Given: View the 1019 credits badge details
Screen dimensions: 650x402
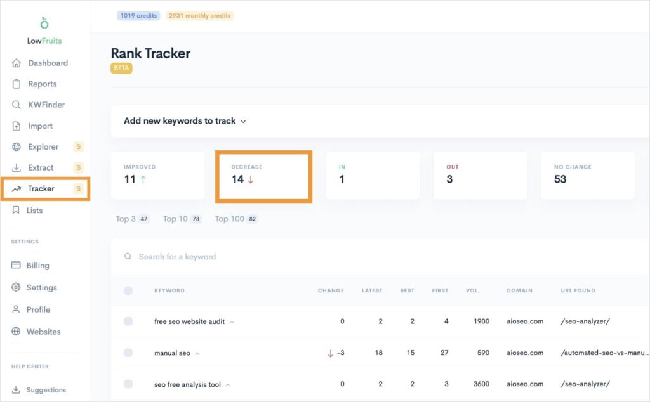Looking at the screenshot, I should [138, 15].
